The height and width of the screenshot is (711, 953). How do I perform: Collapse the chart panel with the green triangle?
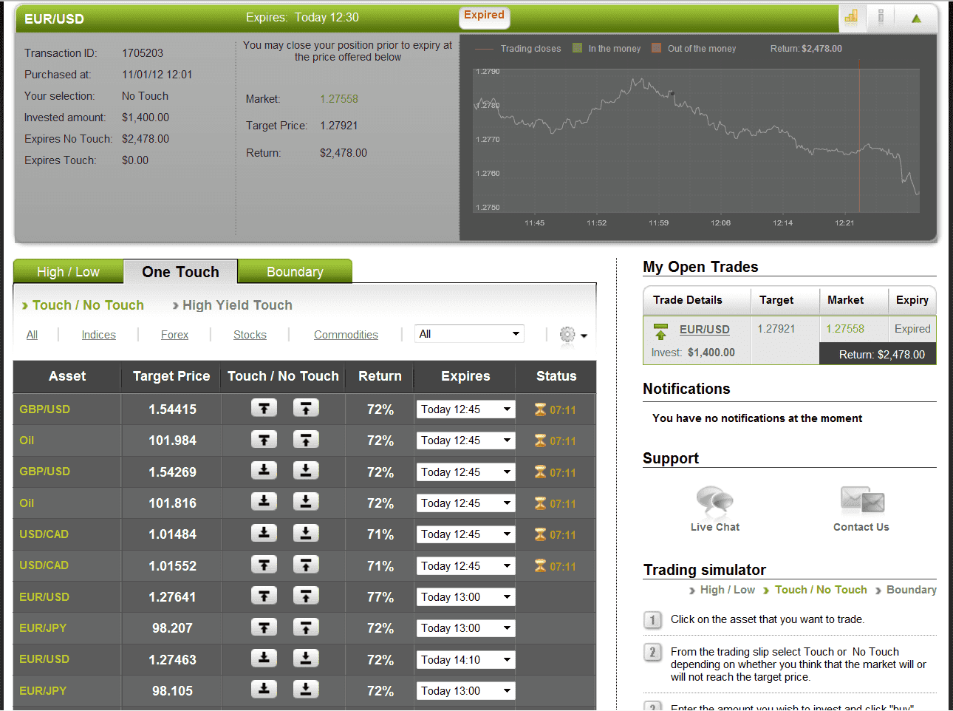917,17
